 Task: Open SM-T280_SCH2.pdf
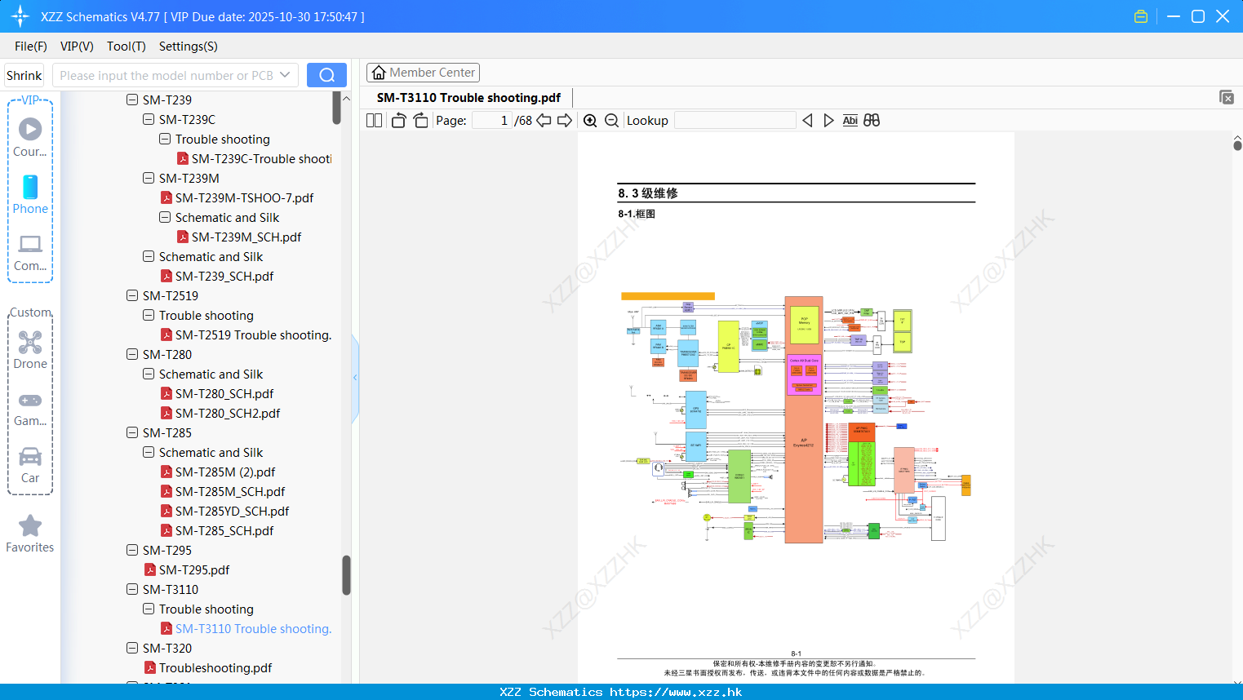220,414
